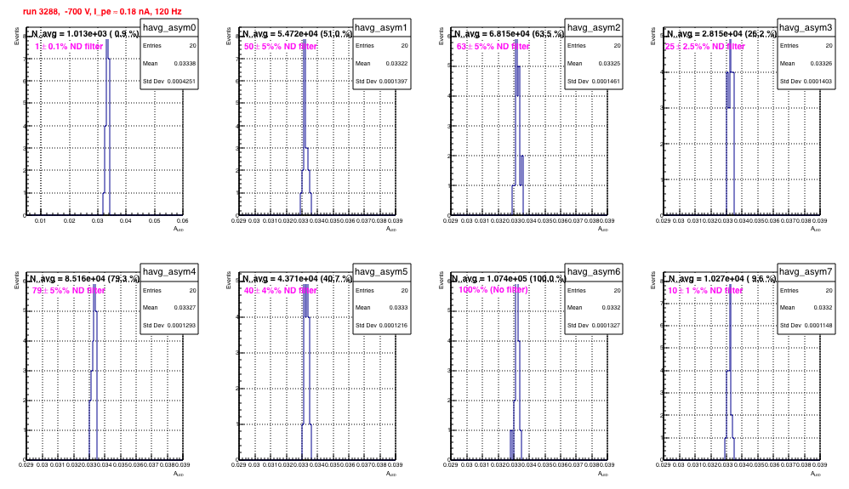Select the magenta 25± 2.5%% ND filter label
The width and height of the screenshot is (849, 489).
point(705,47)
